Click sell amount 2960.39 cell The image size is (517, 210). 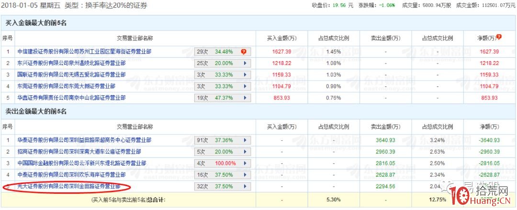pyautogui.click(x=385, y=152)
